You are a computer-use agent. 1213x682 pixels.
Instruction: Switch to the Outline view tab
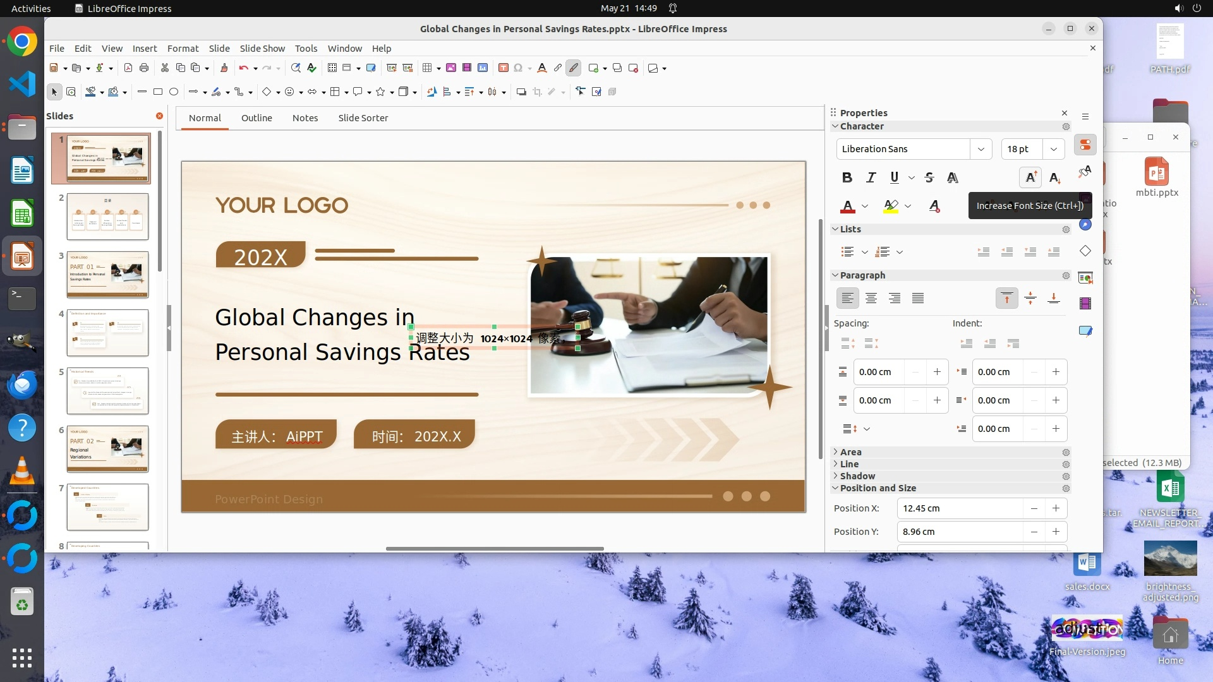[256, 118]
